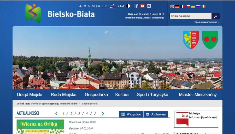Click the city panorama banner image

click(x=117, y=58)
